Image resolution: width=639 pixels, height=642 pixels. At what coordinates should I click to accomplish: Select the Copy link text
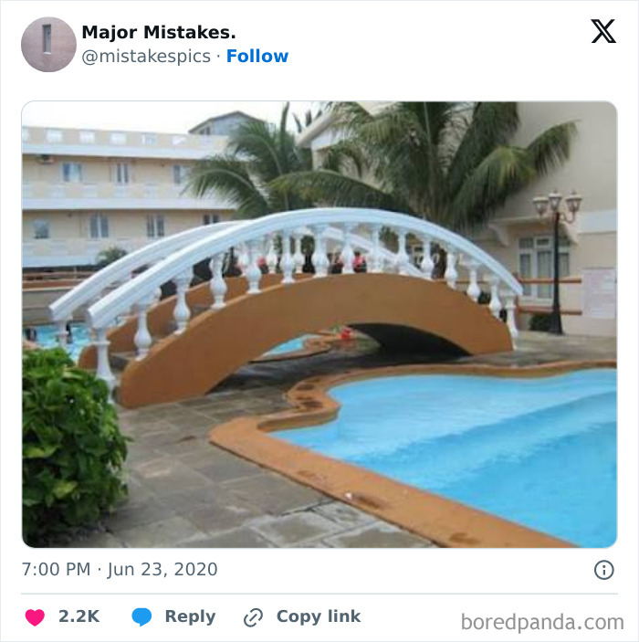point(319,616)
